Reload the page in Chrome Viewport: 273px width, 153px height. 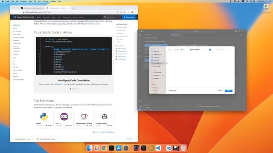pos(19,12)
